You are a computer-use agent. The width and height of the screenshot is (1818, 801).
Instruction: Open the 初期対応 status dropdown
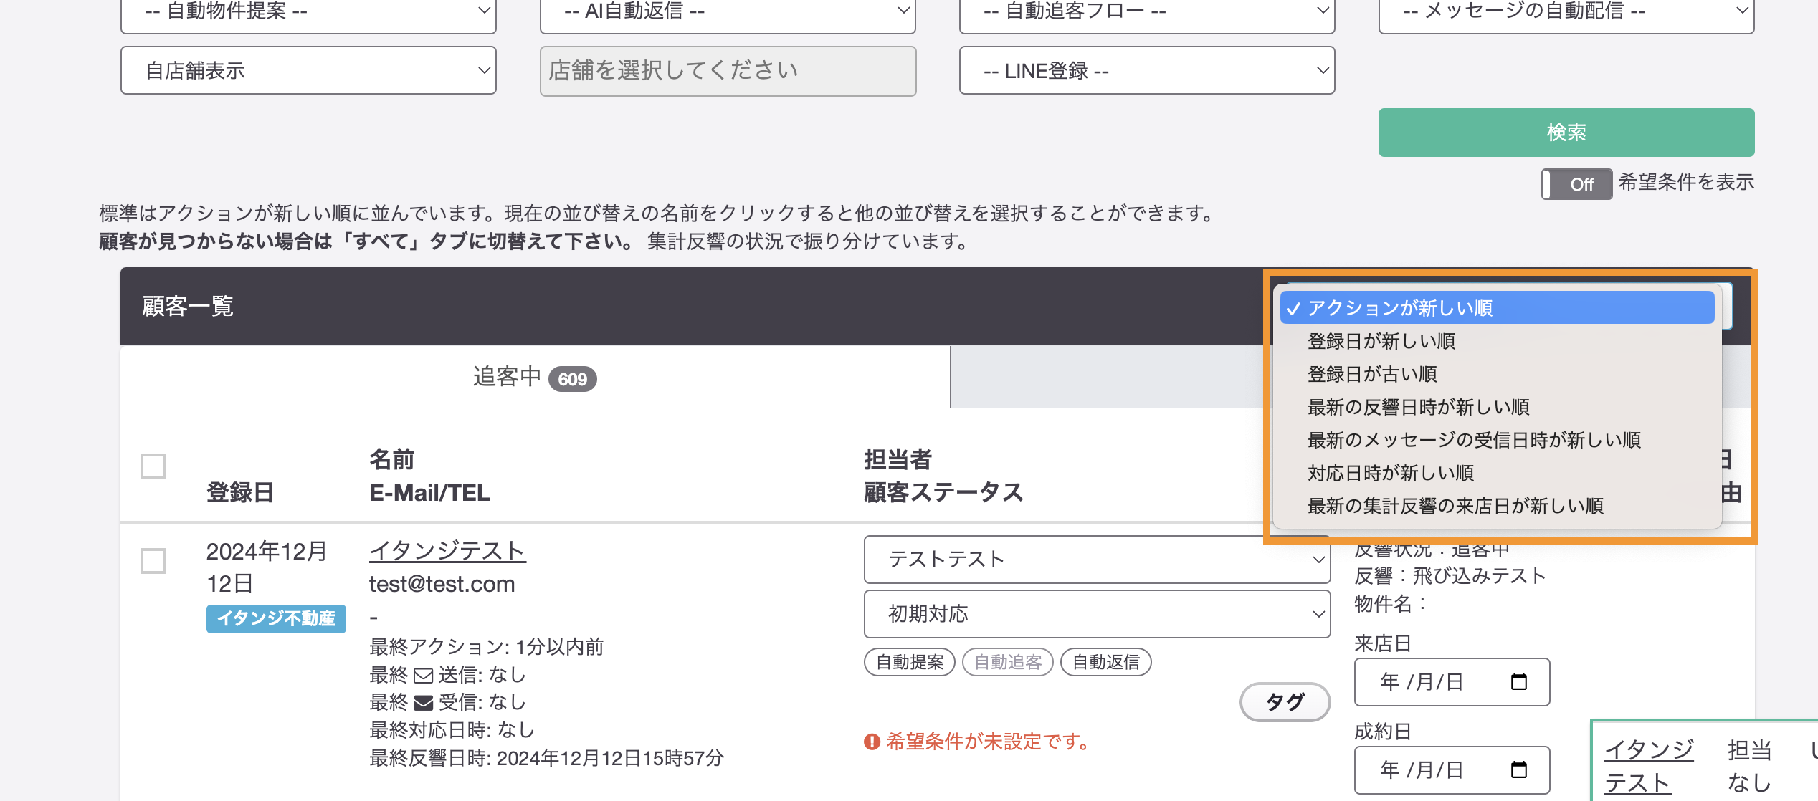point(1097,614)
